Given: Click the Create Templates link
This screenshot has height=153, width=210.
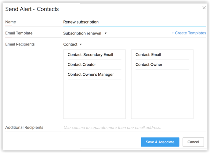Looking at the screenshot, I should (189, 33).
